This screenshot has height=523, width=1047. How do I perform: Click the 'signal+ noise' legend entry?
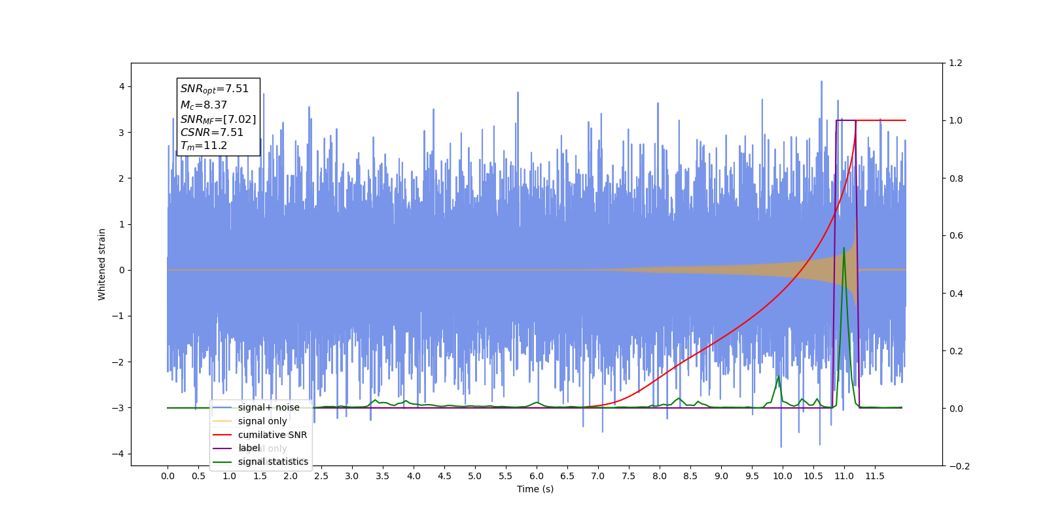[268, 407]
